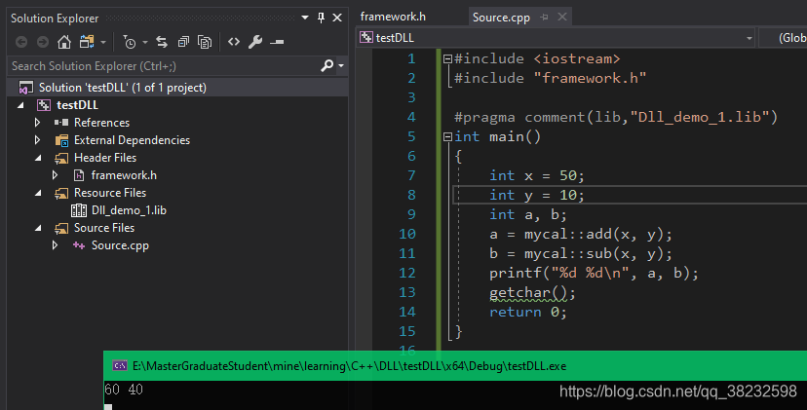Select the testDLL project item
807x410 pixels.
77,105
